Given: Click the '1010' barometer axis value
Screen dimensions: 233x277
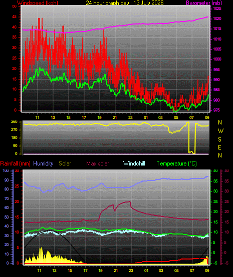Looking at the screenshot, I should (x=217, y=39).
